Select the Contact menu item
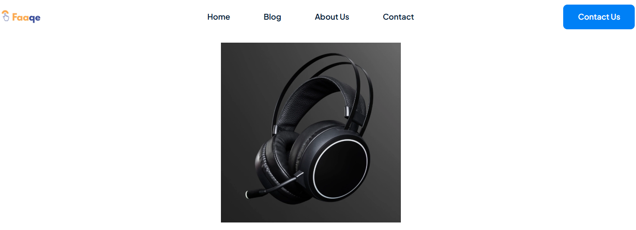 tap(398, 17)
